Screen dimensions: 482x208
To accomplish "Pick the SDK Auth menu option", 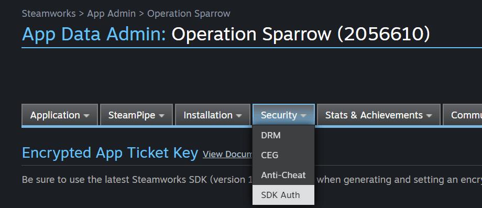I will (283, 195).
